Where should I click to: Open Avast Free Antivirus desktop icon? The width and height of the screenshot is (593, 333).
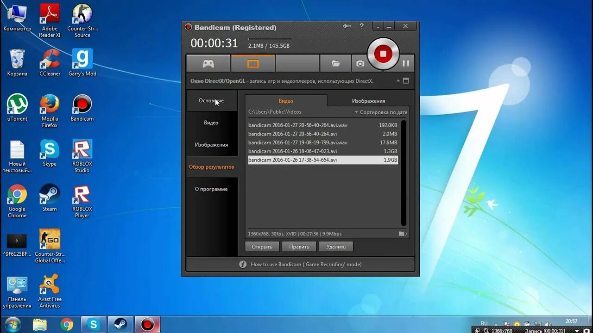click(x=50, y=291)
